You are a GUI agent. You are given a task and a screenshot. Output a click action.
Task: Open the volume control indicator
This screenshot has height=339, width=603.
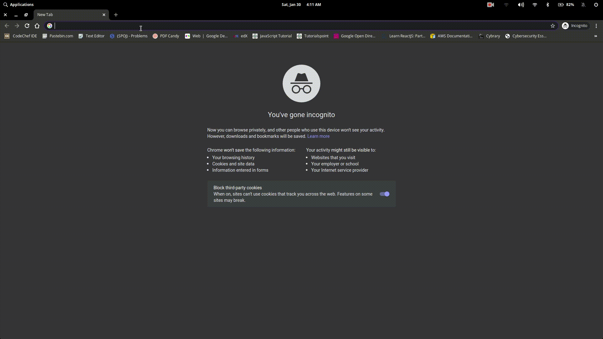point(521,5)
